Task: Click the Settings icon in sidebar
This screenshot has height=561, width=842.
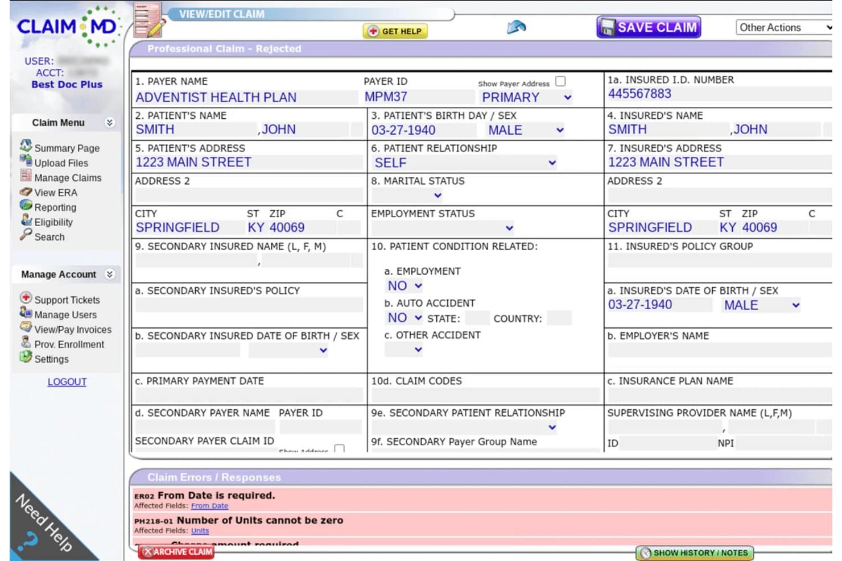Action: pyautogui.click(x=26, y=357)
